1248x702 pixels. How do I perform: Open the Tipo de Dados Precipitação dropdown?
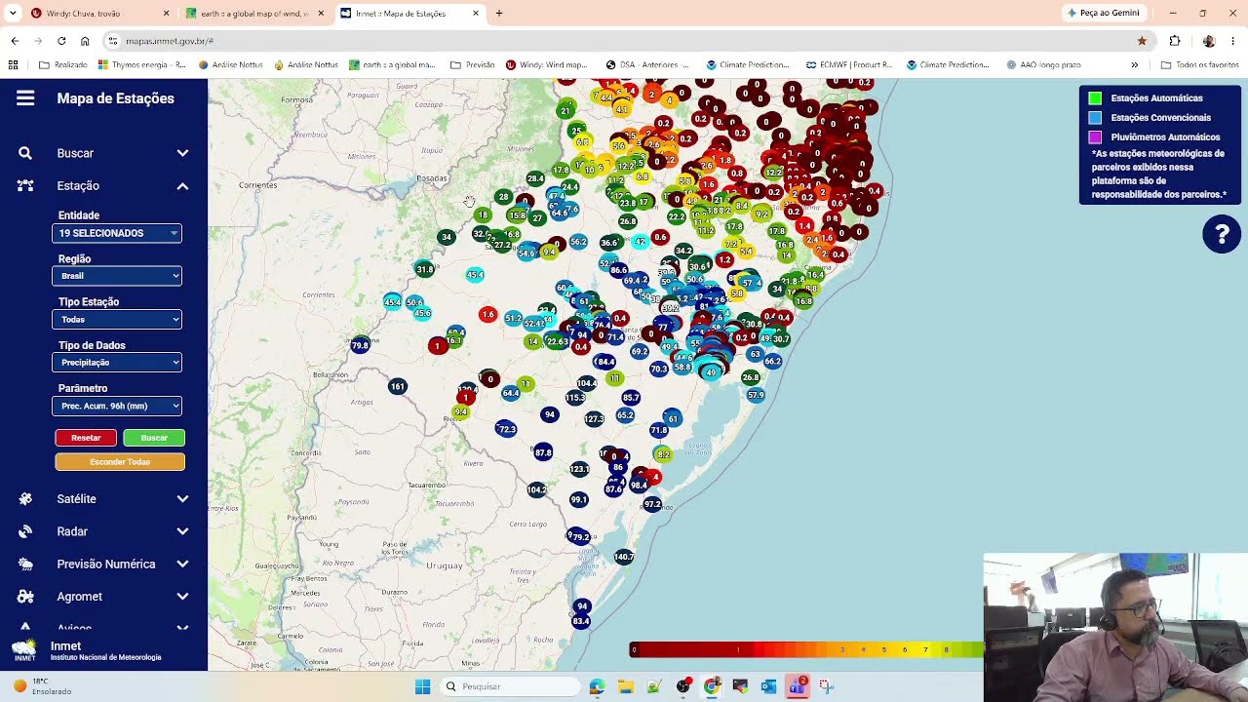click(117, 363)
